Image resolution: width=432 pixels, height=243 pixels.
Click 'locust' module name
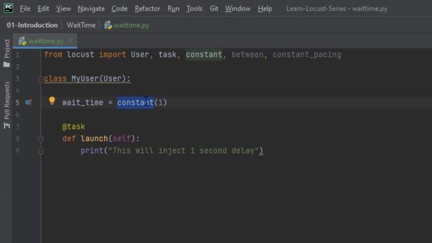[80, 55]
